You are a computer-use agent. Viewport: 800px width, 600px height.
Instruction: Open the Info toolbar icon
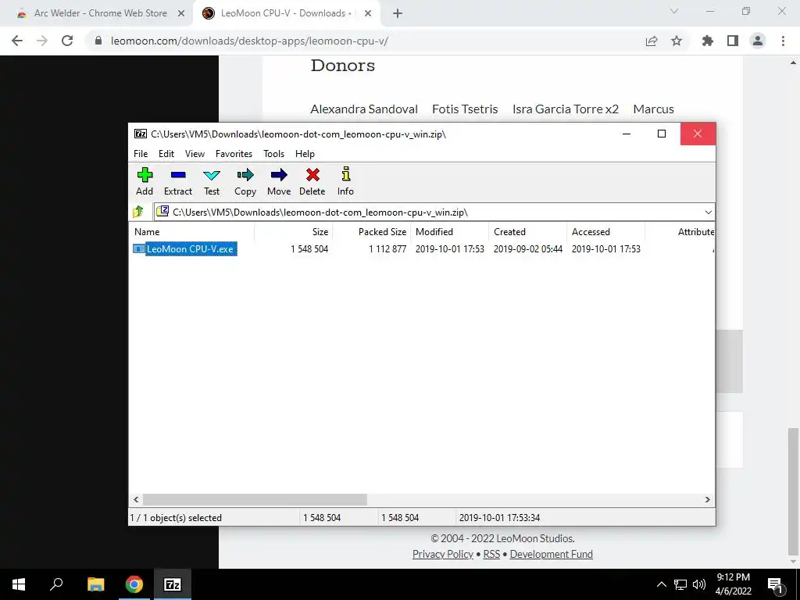[346, 174]
